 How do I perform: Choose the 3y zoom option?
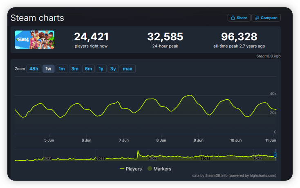click(x=113, y=69)
